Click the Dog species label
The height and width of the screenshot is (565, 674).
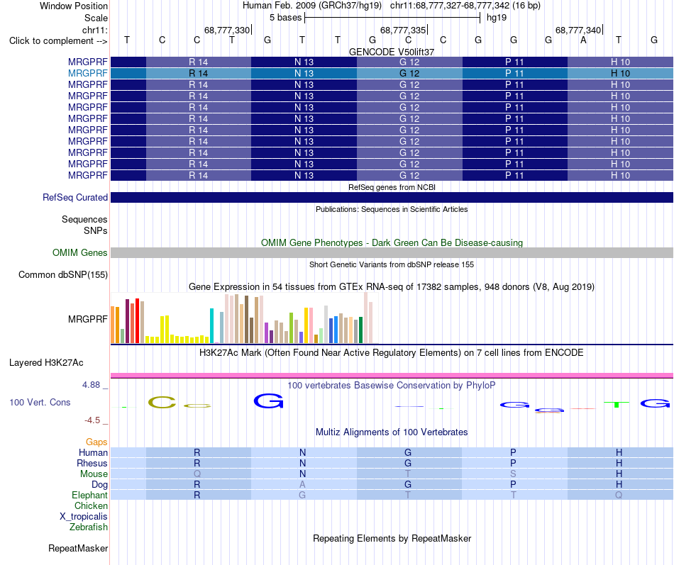[99, 485]
